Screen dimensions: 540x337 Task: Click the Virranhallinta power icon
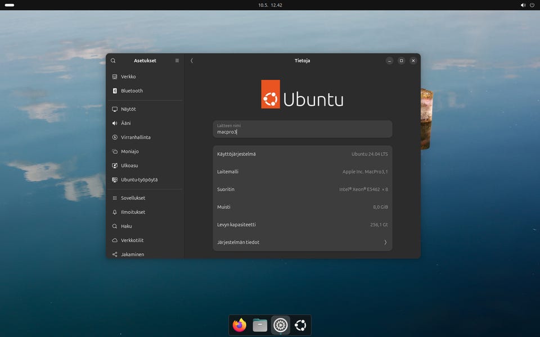click(115, 137)
